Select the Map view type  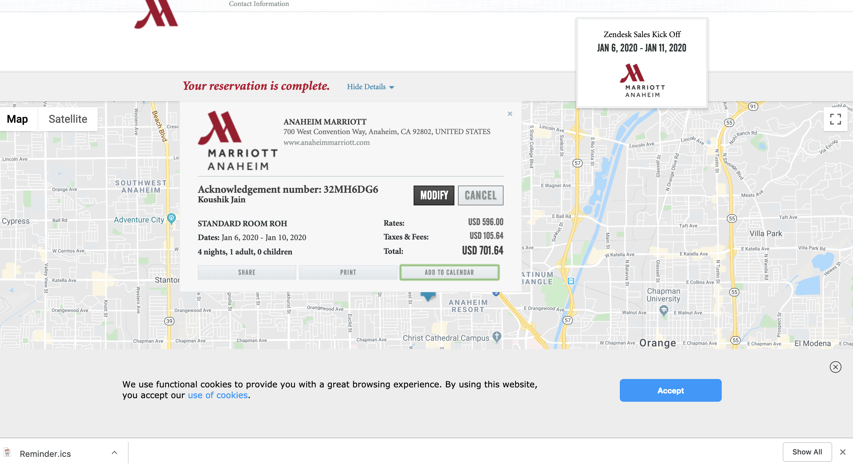pos(18,119)
